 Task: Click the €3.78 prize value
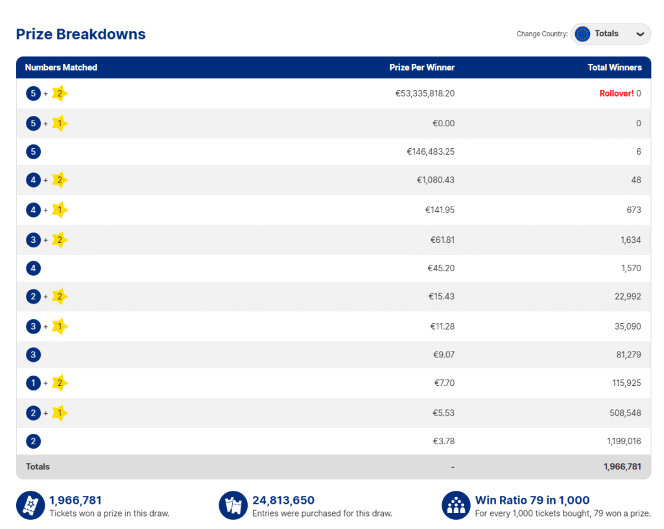(444, 442)
